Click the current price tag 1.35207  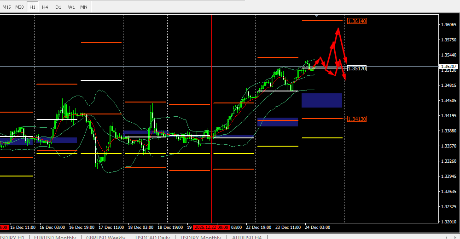click(449, 67)
